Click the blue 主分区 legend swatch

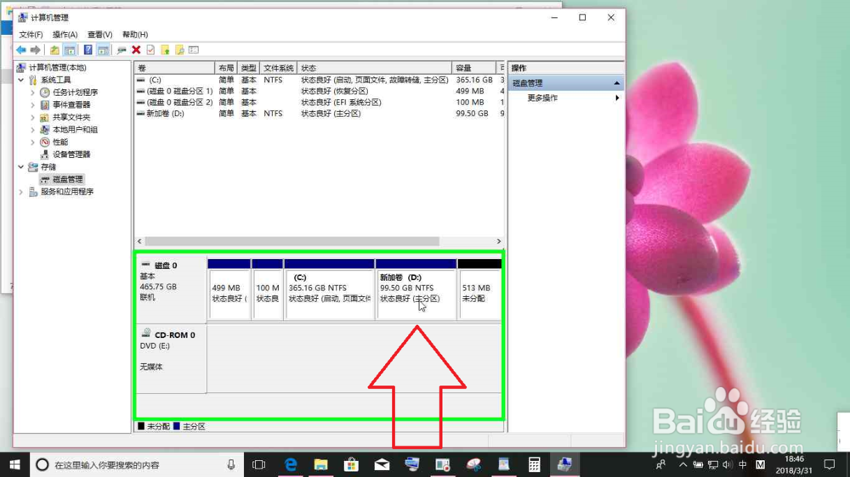[176, 427]
